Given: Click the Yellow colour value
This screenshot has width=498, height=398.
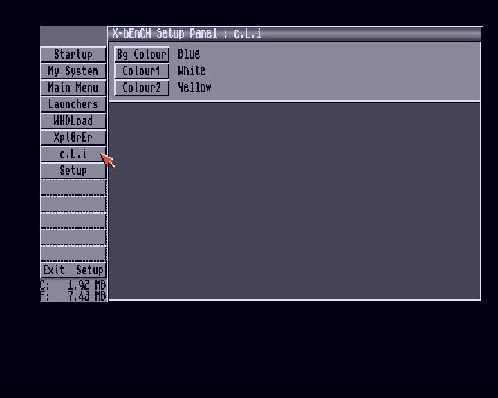Looking at the screenshot, I should pyautogui.click(x=194, y=88).
